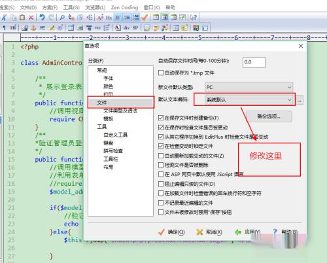Enable default JScript in ASP pages checkbox
Screen dimensions: 327x263
[x=161, y=174]
